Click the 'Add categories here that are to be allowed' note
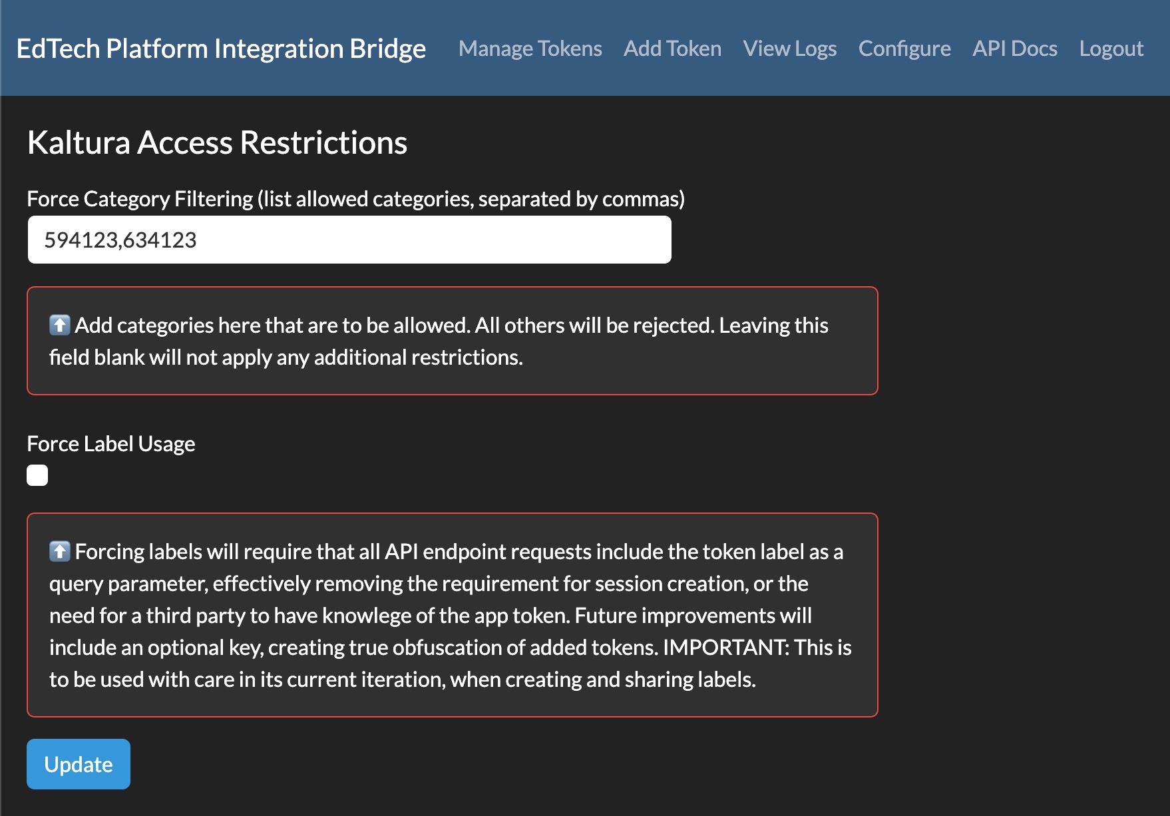The height and width of the screenshot is (816, 1170). (453, 341)
